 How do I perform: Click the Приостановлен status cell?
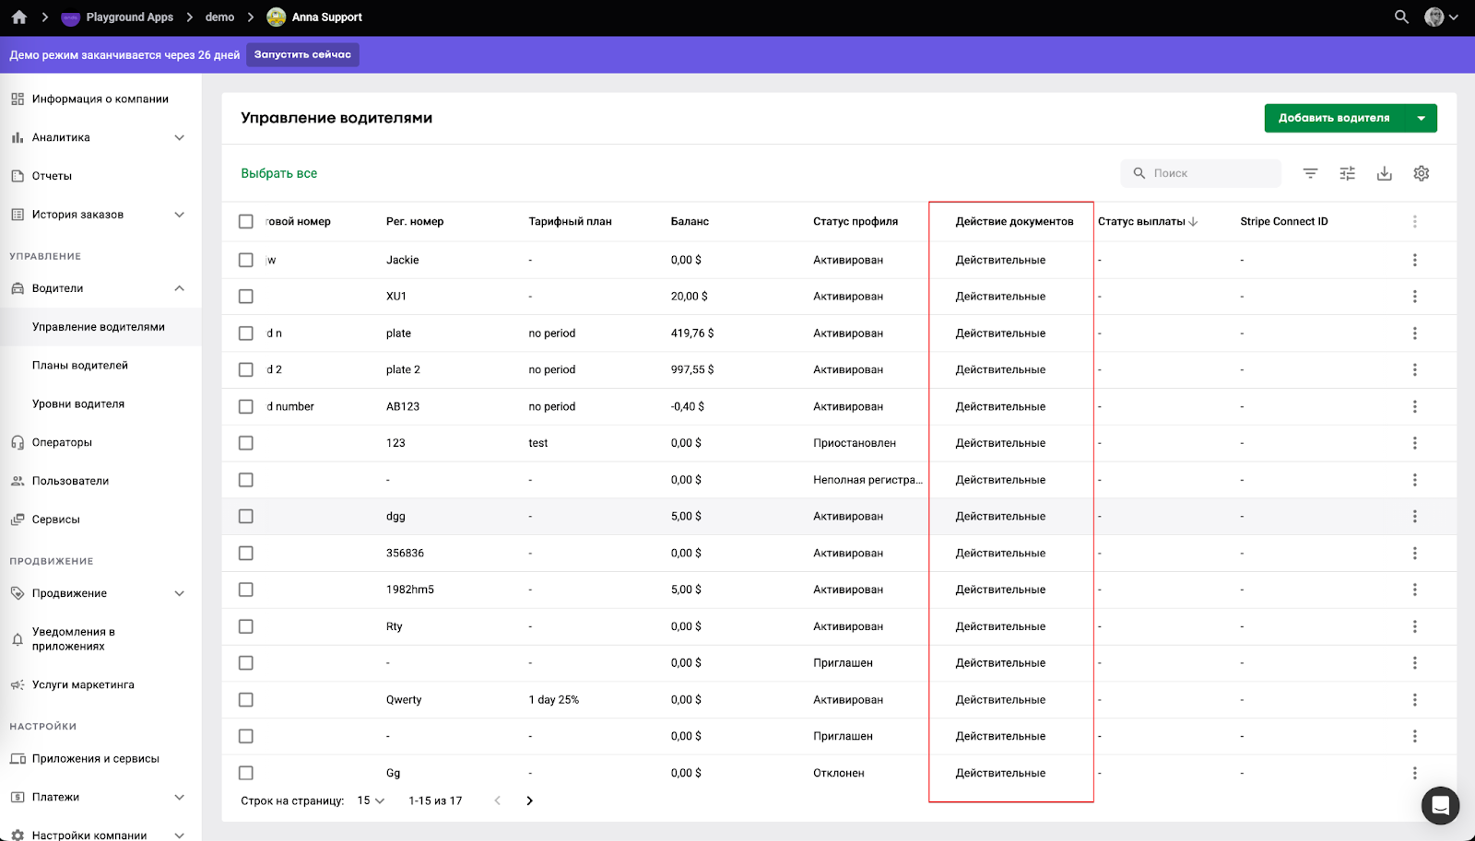click(x=855, y=443)
